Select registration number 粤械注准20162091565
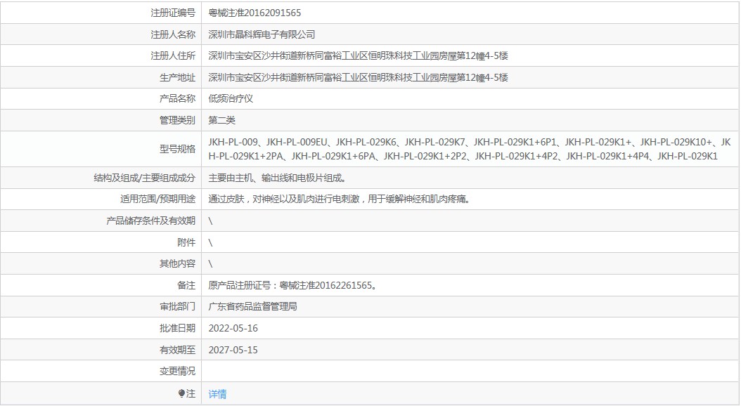 pyautogui.click(x=254, y=13)
